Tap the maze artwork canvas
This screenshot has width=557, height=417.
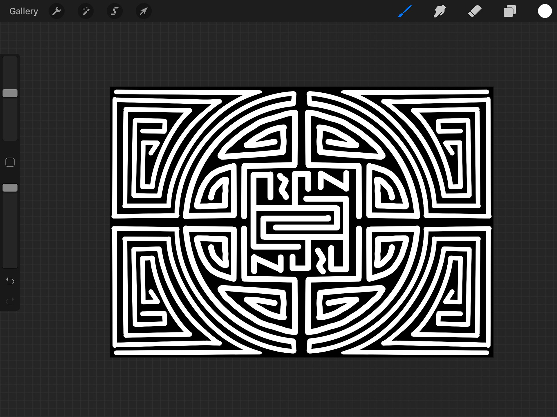302,222
